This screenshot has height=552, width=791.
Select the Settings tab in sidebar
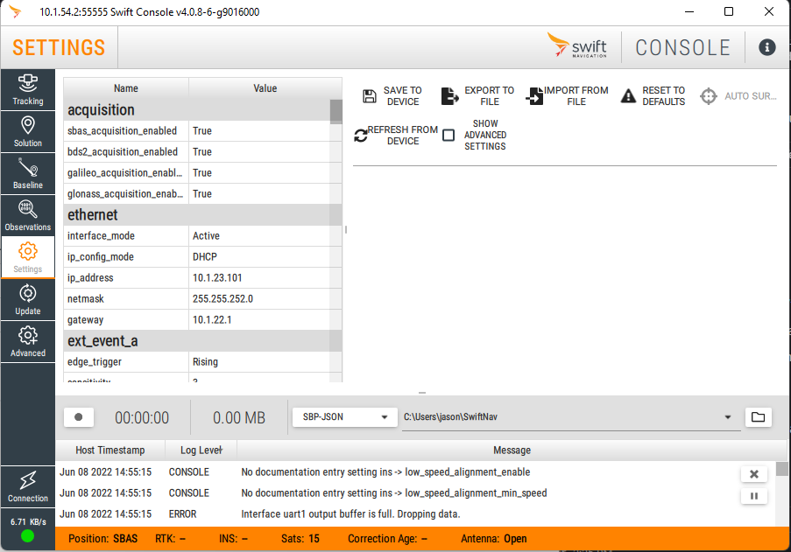(28, 257)
